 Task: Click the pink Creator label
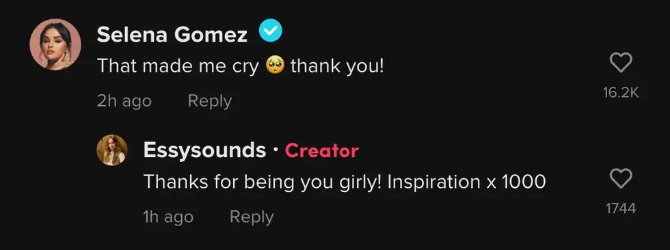coord(322,150)
